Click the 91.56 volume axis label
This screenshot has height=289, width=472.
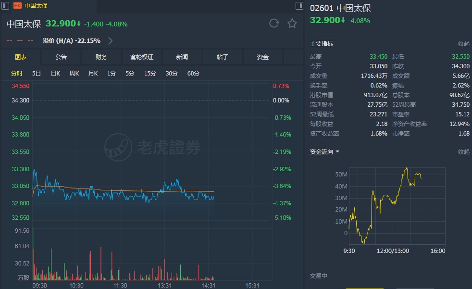(22, 231)
